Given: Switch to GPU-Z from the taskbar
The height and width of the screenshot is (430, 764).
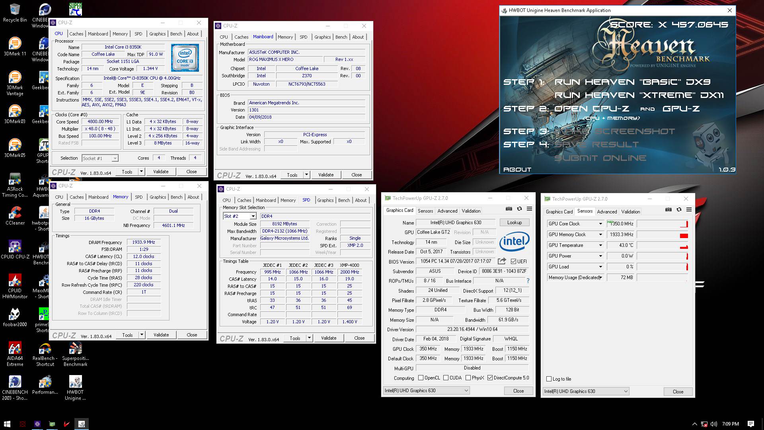Looking at the screenshot, I should 52,424.
